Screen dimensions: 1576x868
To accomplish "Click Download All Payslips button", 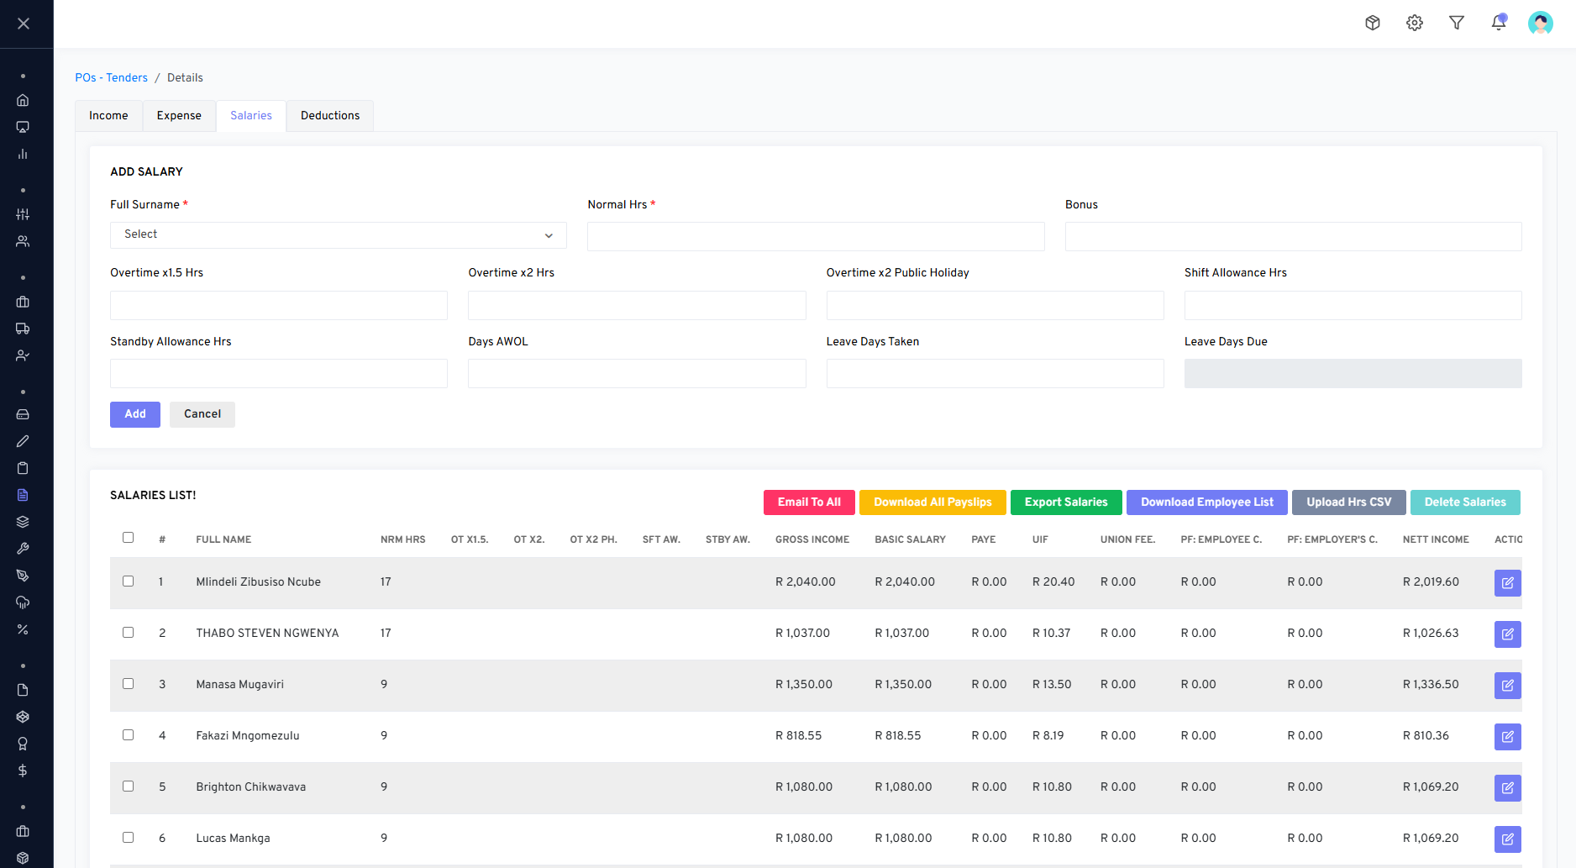I will [x=932, y=502].
